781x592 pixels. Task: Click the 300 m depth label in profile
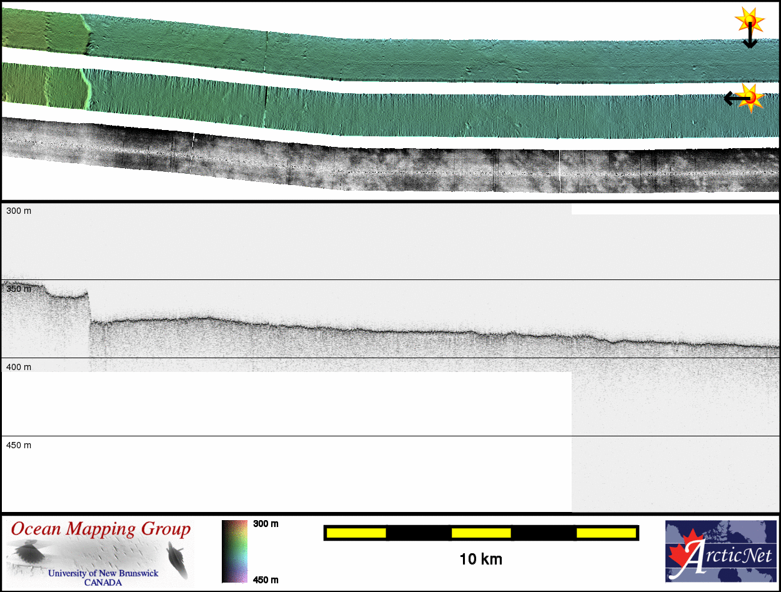click(19, 211)
